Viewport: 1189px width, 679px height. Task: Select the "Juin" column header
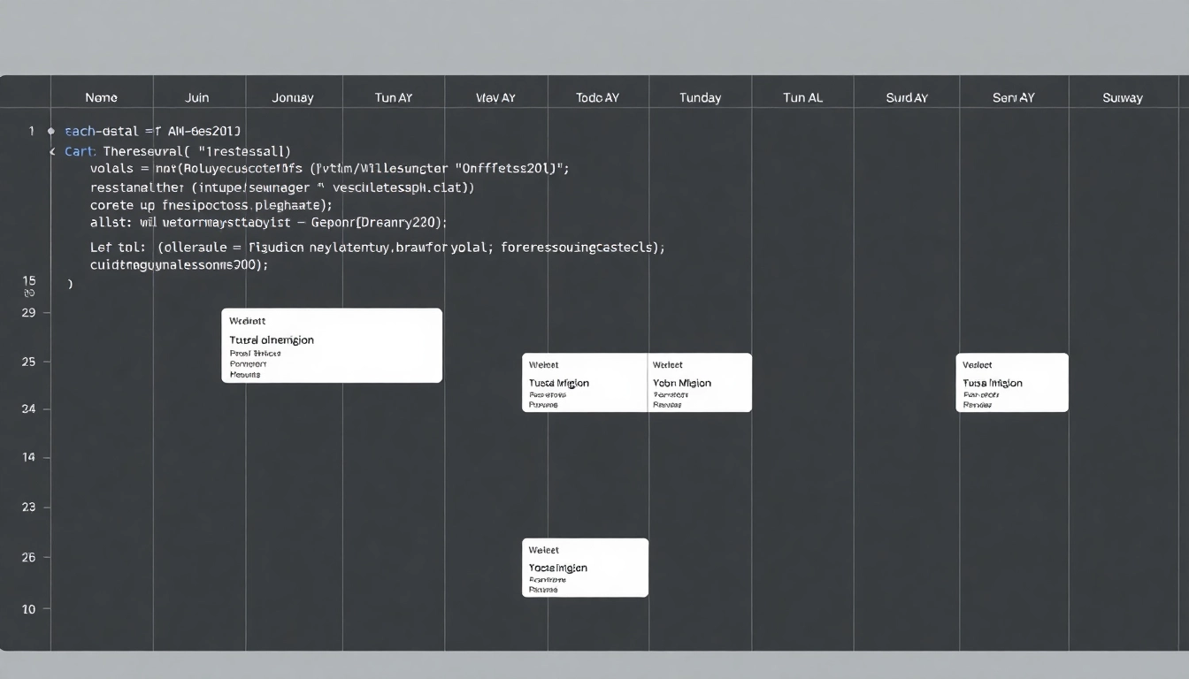click(197, 98)
